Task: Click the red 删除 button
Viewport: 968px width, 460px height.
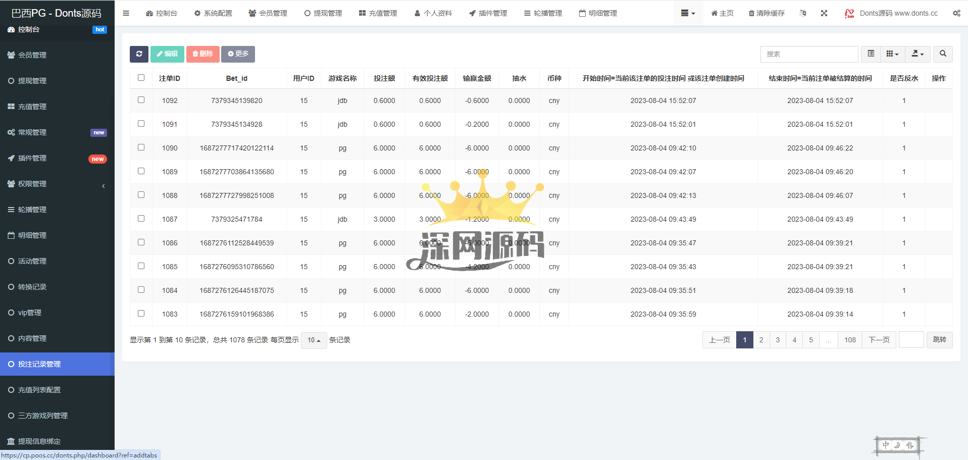Action: pos(202,54)
